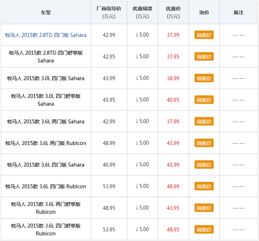Image resolution: width=259 pixels, height=241 pixels.
Task: Click the 厂商指导价 column header
Action: pos(109,13)
